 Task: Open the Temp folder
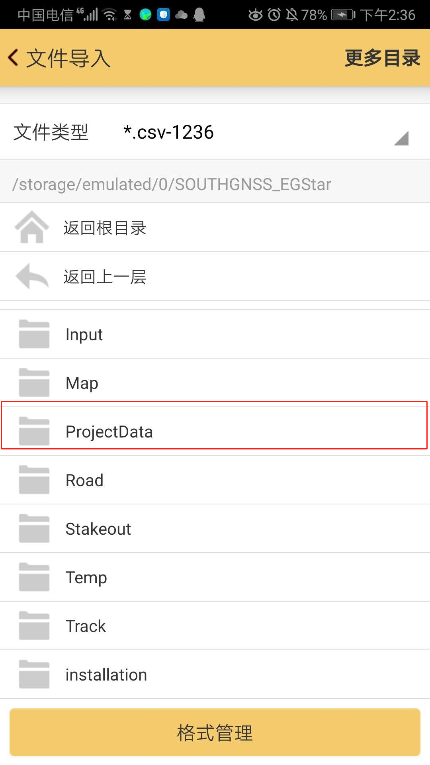pyautogui.click(x=86, y=578)
